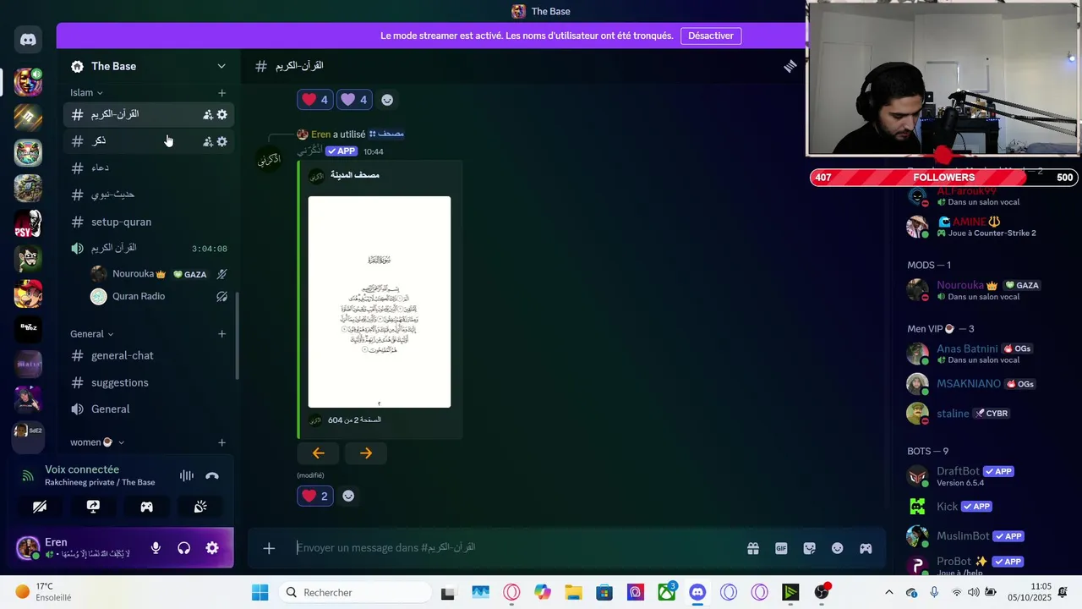Open the soundboard in voice panel
The height and width of the screenshot is (609, 1082).
pos(200,507)
